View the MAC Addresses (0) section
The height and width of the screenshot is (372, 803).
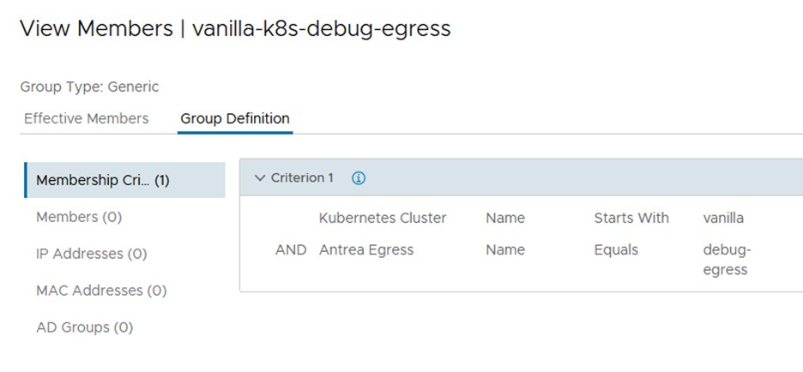[x=101, y=291]
